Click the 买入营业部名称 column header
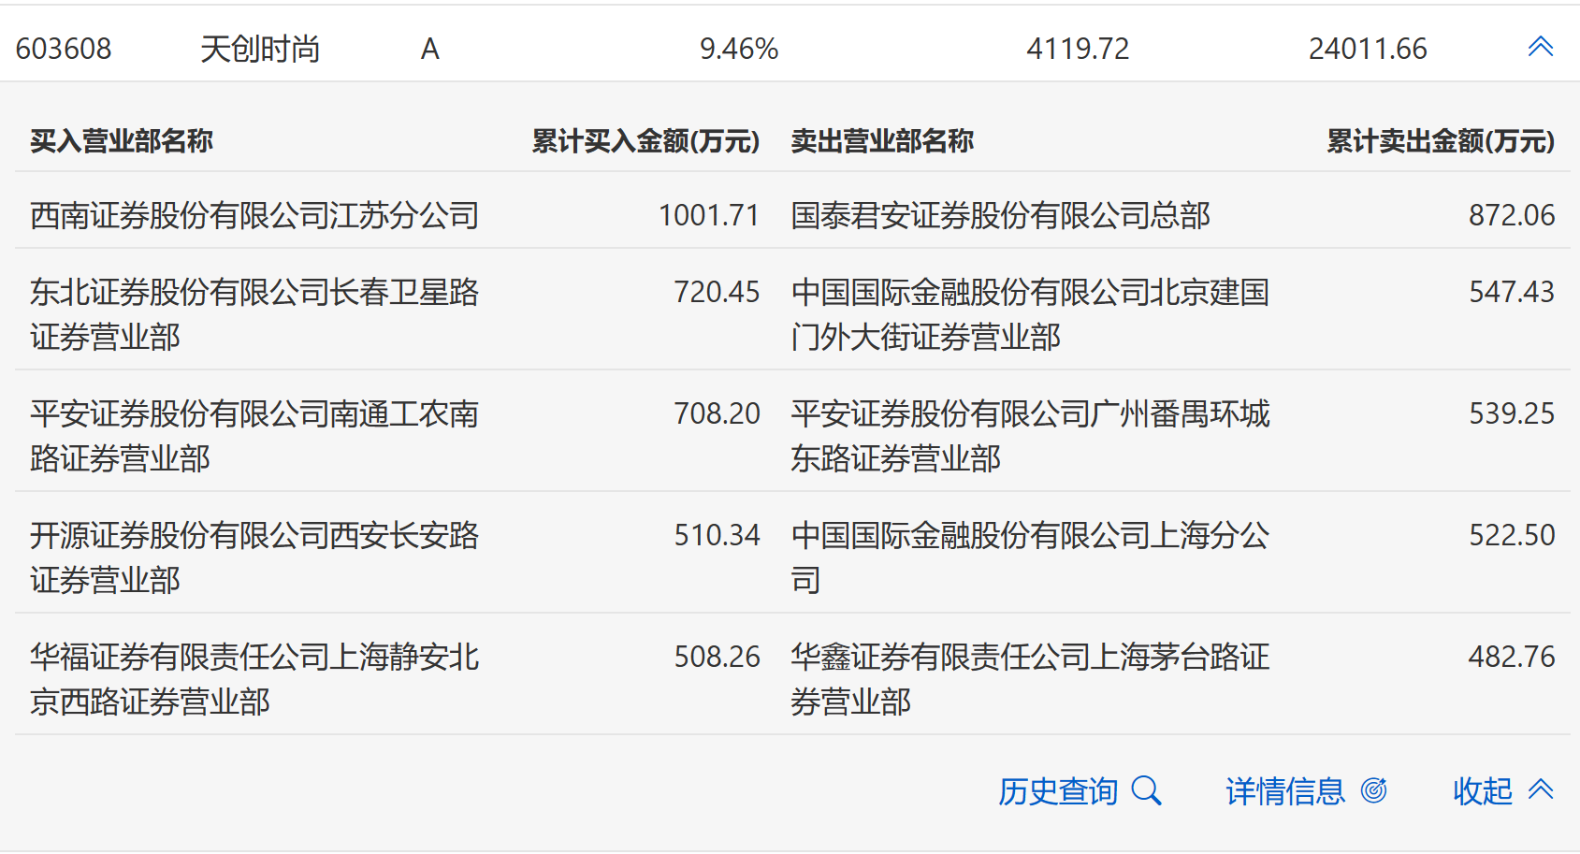1580x854 pixels. coord(122,140)
